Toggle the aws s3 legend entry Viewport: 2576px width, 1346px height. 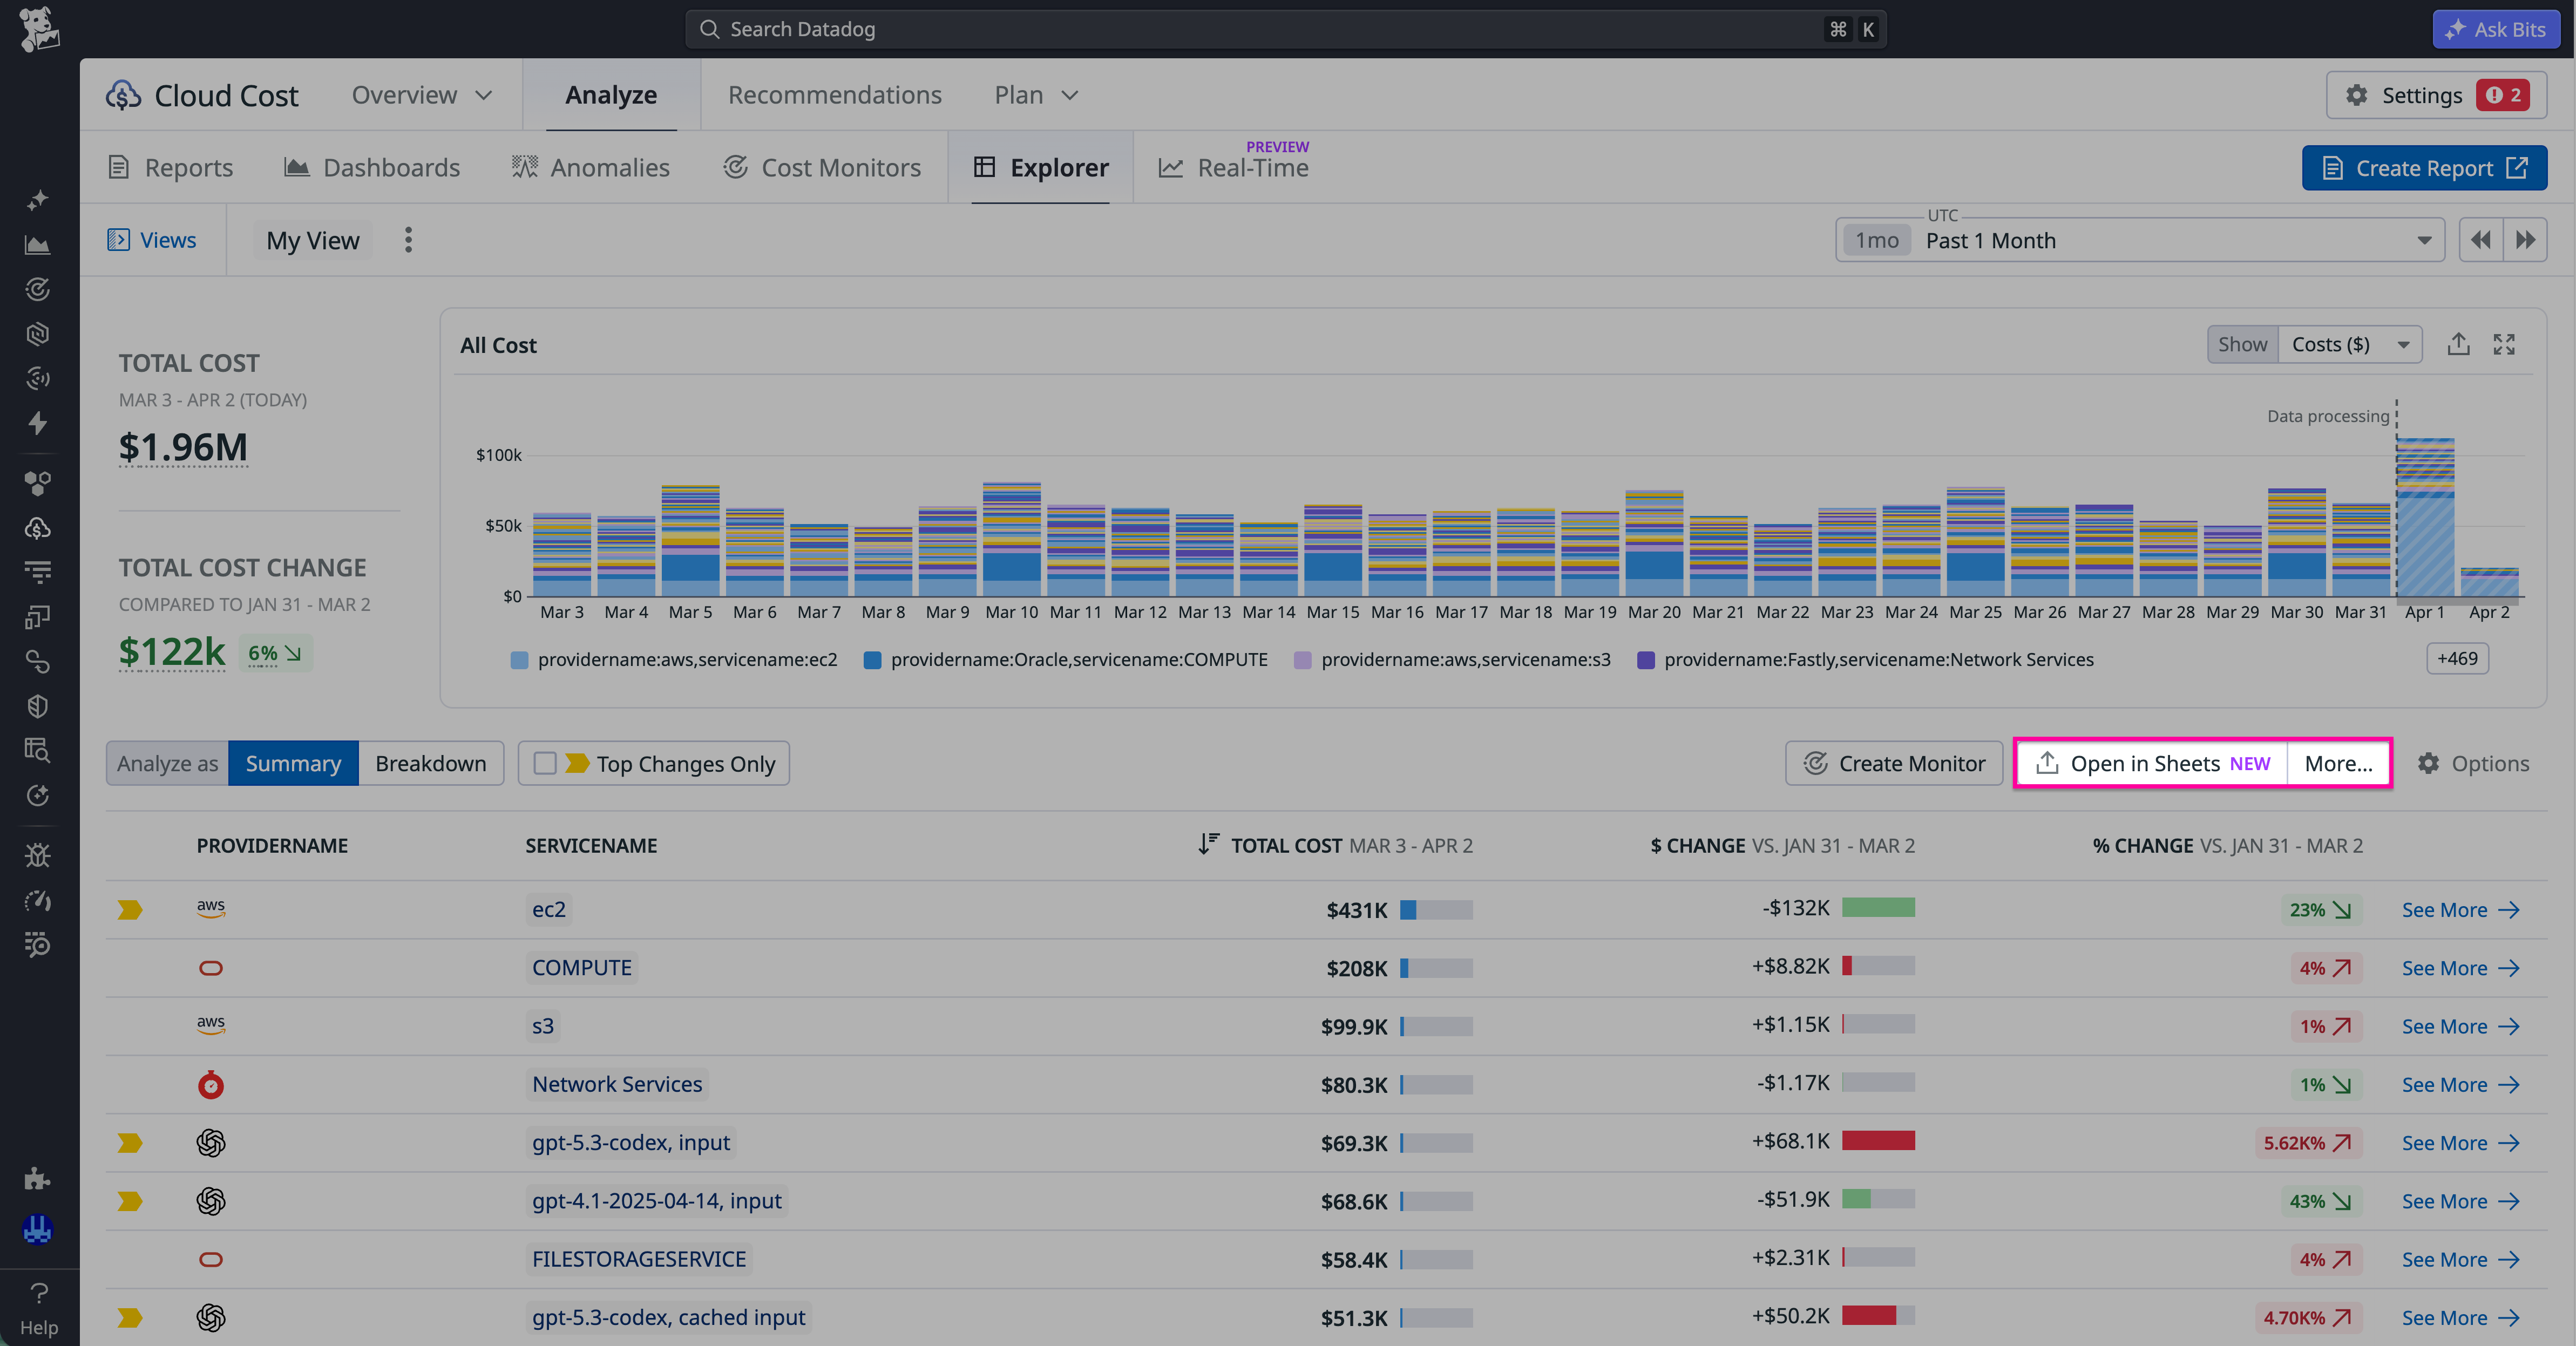click(1452, 659)
